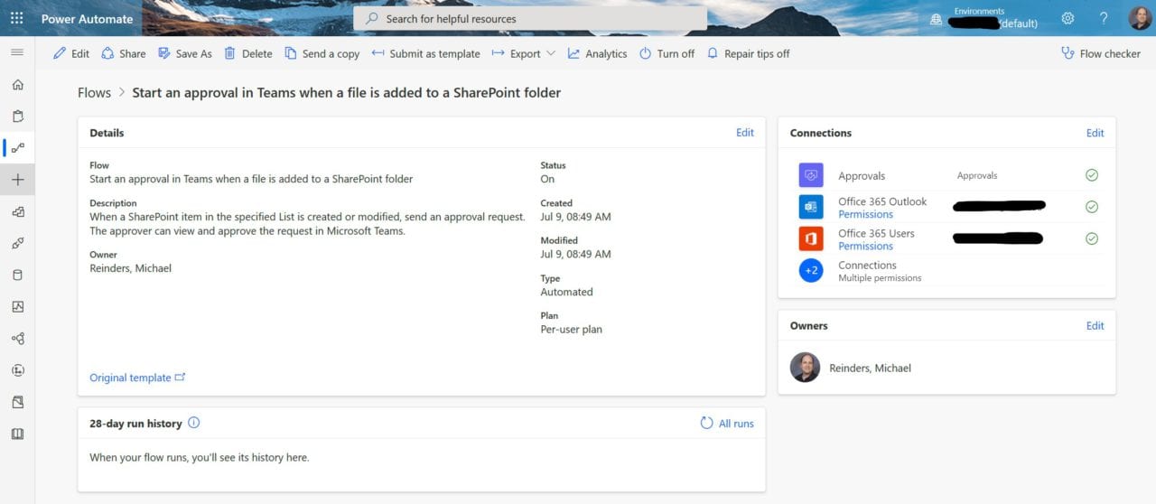
Task: Open the Solutions icon in sidebar
Action: (x=17, y=402)
